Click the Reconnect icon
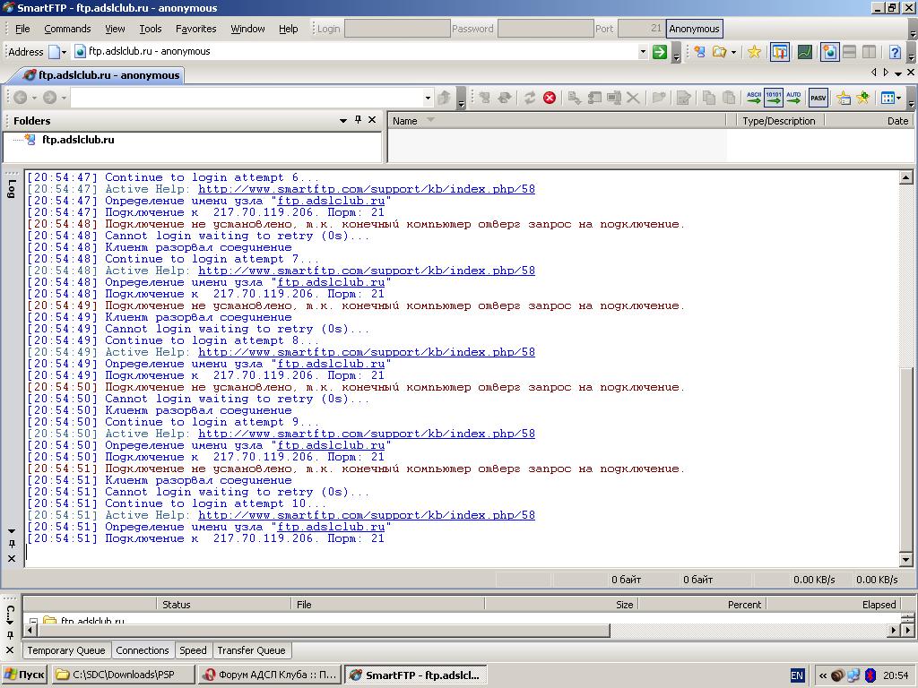Image resolution: width=918 pixels, height=688 pixels. (485, 98)
